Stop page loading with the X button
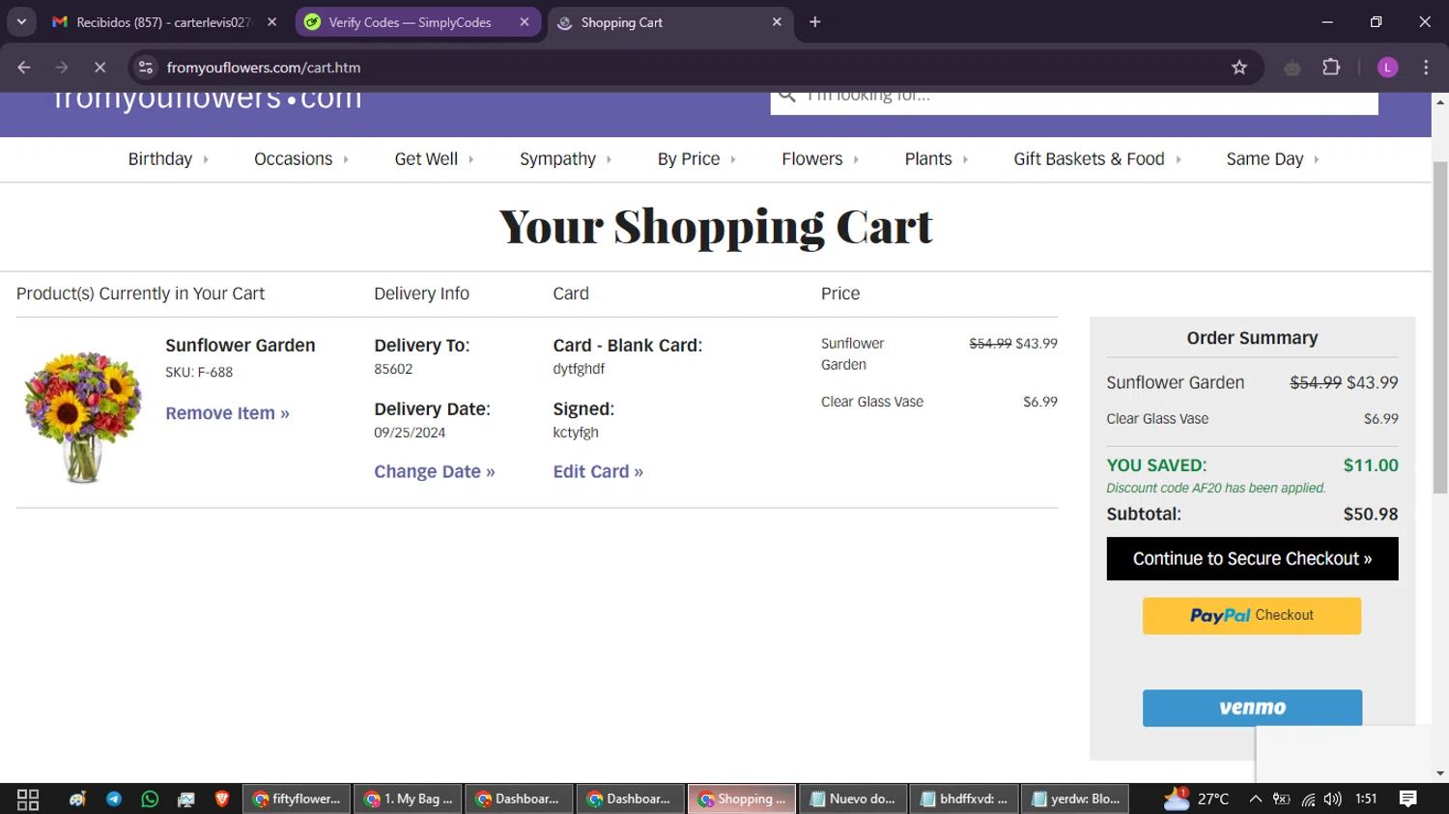 coord(99,68)
